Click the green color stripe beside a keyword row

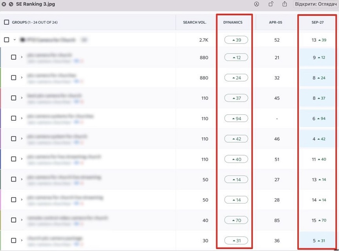click(x=1, y=77)
